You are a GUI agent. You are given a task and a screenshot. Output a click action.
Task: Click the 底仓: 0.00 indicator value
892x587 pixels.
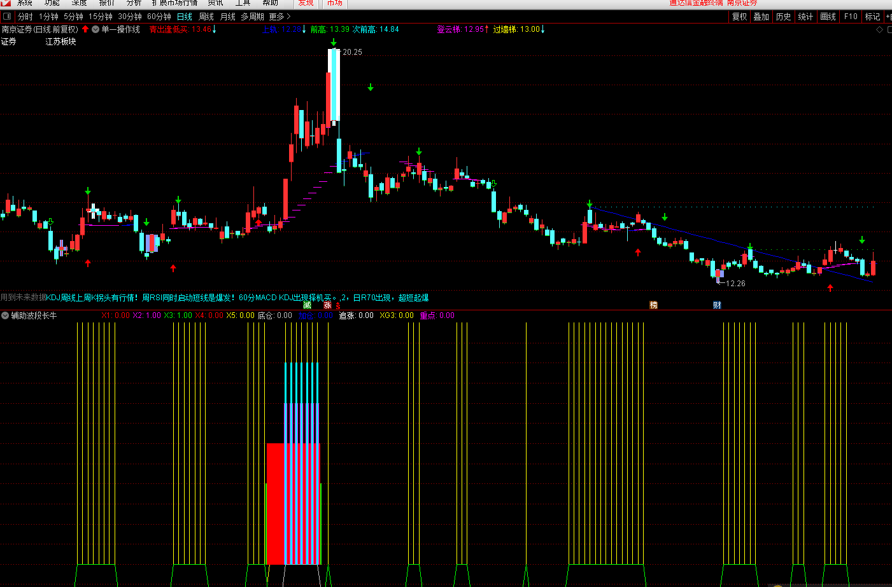275,315
